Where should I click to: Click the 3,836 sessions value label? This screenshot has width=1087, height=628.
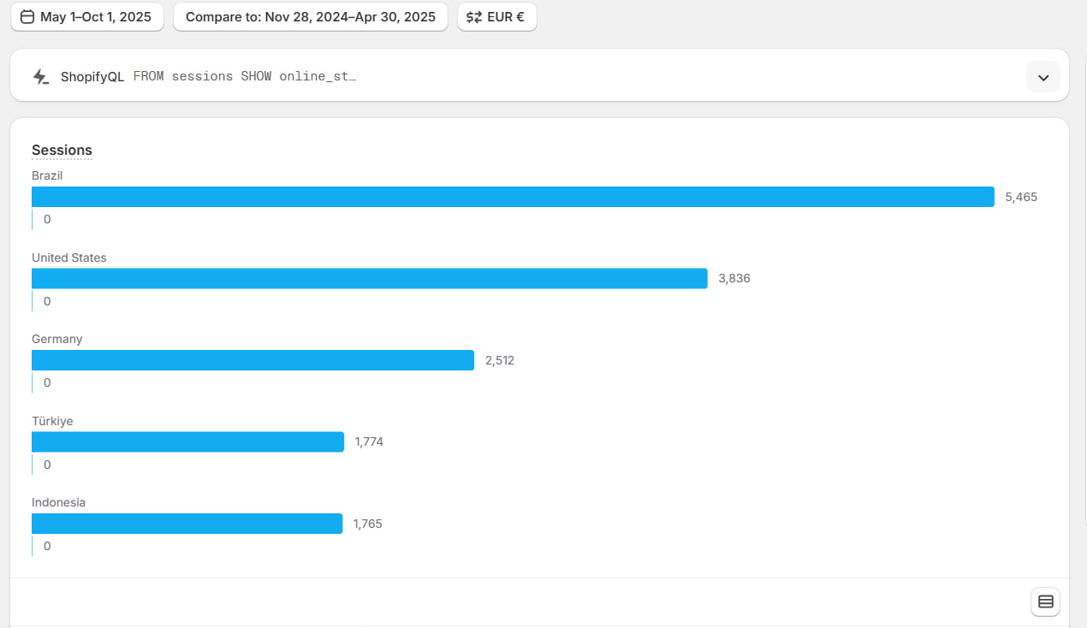(734, 278)
